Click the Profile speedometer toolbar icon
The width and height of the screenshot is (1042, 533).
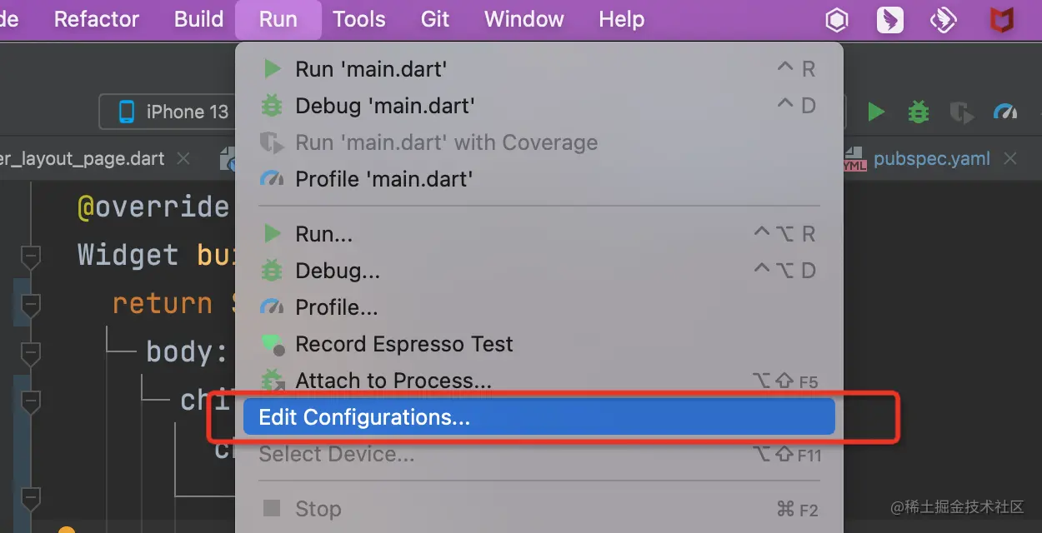coord(1006,112)
